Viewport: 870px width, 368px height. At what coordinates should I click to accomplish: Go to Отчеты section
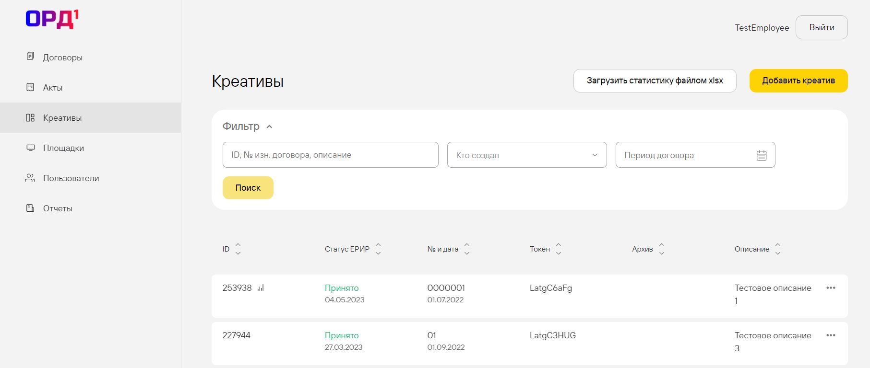(90, 208)
